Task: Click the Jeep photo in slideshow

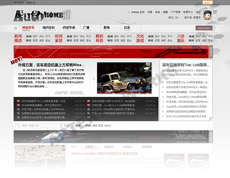Action: (x=125, y=78)
